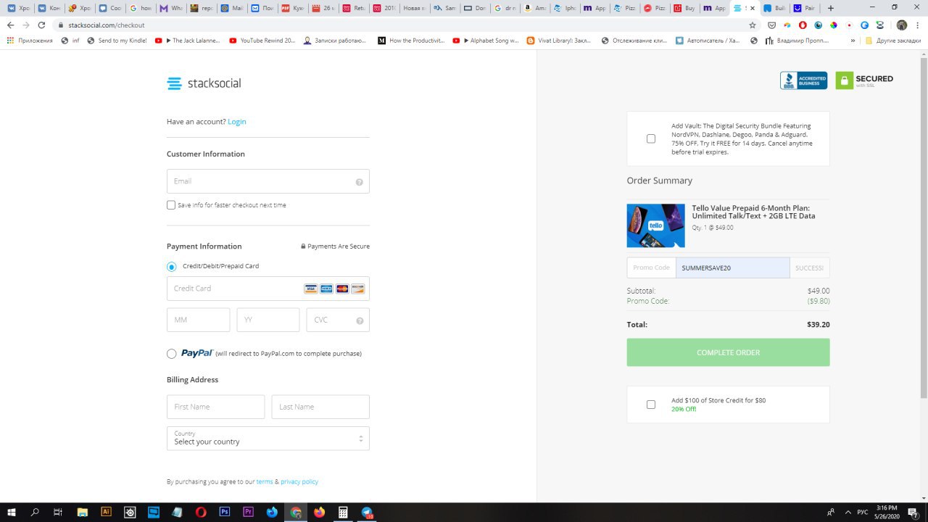The height and width of the screenshot is (522, 928).
Task: Select the PayPal payment radio button
Action: [172, 354]
